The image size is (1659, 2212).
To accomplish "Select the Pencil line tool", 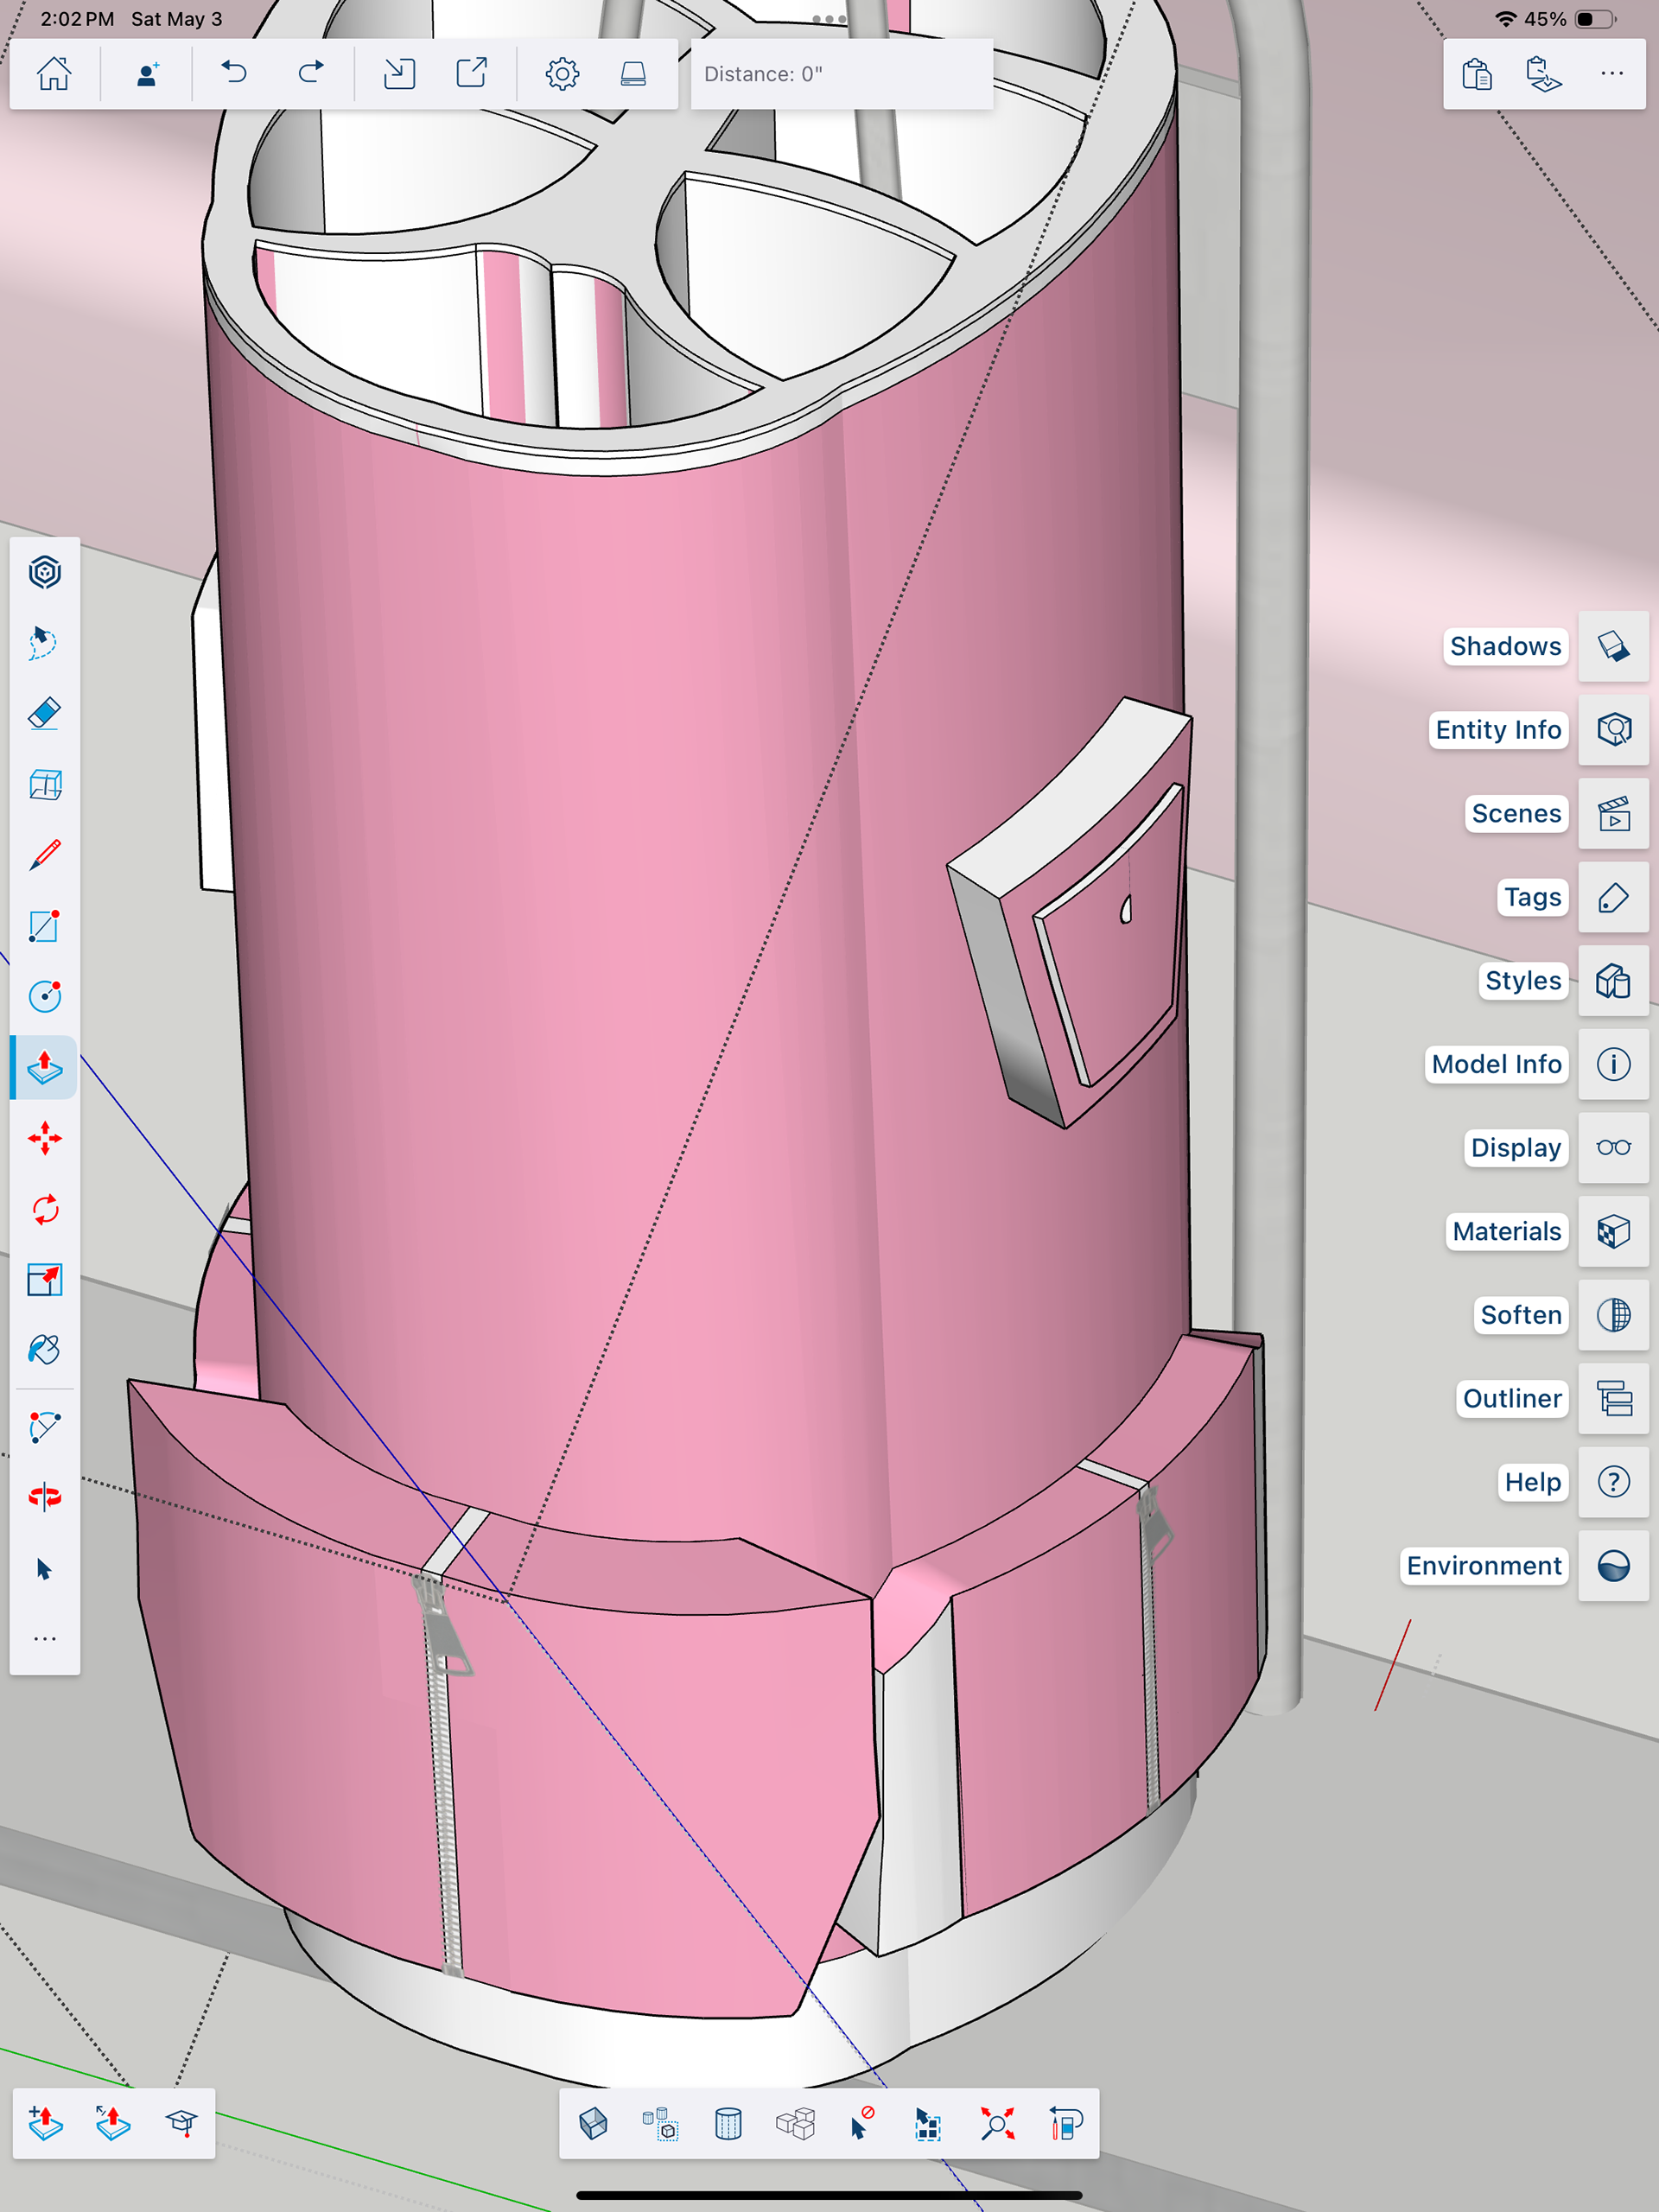I will click(x=44, y=855).
